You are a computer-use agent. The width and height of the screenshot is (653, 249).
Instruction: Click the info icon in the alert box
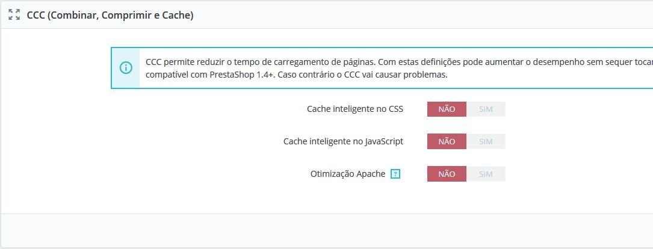point(126,67)
